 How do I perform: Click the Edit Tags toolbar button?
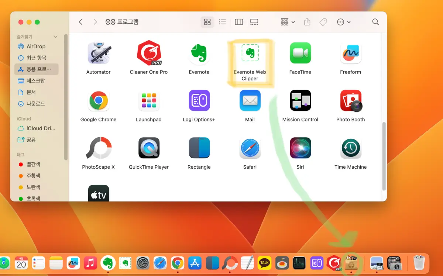[x=323, y=22]
